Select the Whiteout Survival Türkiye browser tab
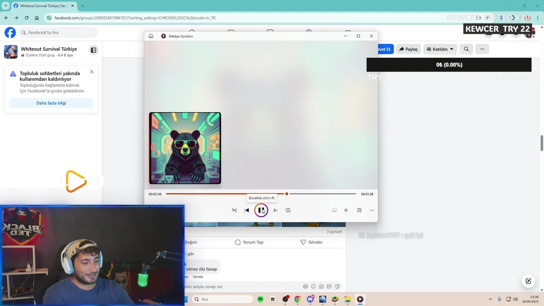Viewport: 544px width, 306px height. tap(43, 6)
